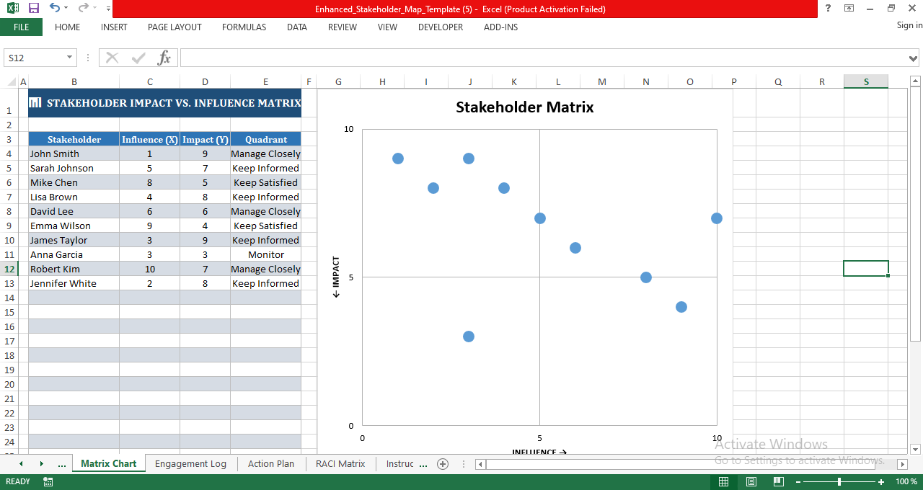Open the ADD-INS ribbon tab
The image size is (923, 490).
[x=500, y=27]
